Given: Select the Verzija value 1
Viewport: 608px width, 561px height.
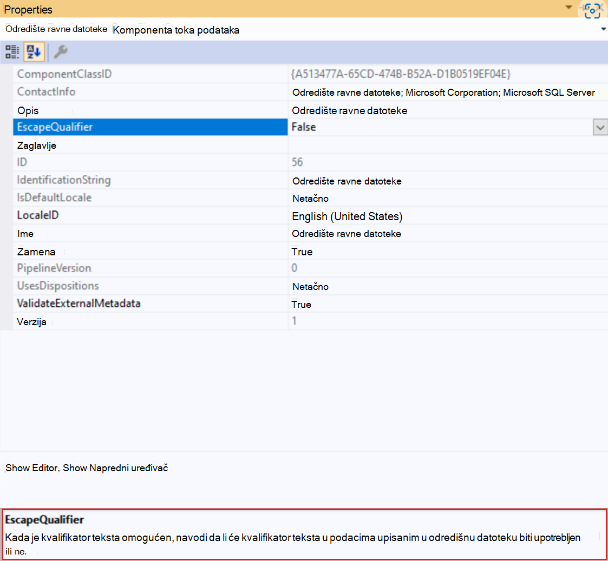Looking at the screenshot, I should pos(295,321).
